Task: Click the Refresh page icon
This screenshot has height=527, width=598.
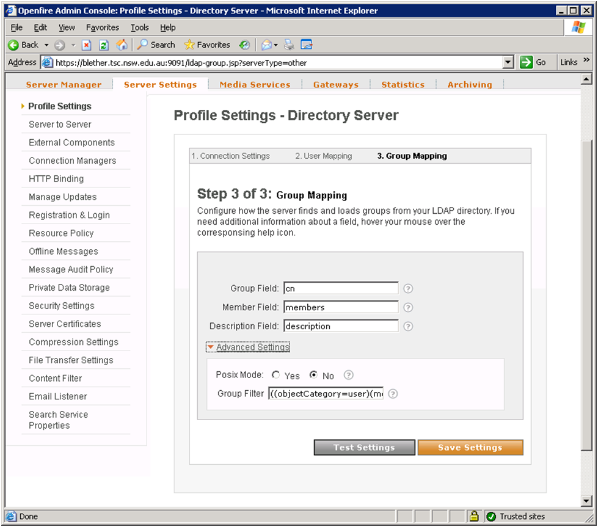Action: [x=104, y=45]
